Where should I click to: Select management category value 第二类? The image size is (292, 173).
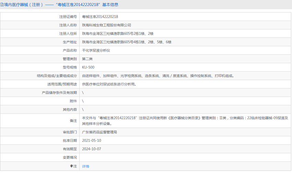[87, 59]
